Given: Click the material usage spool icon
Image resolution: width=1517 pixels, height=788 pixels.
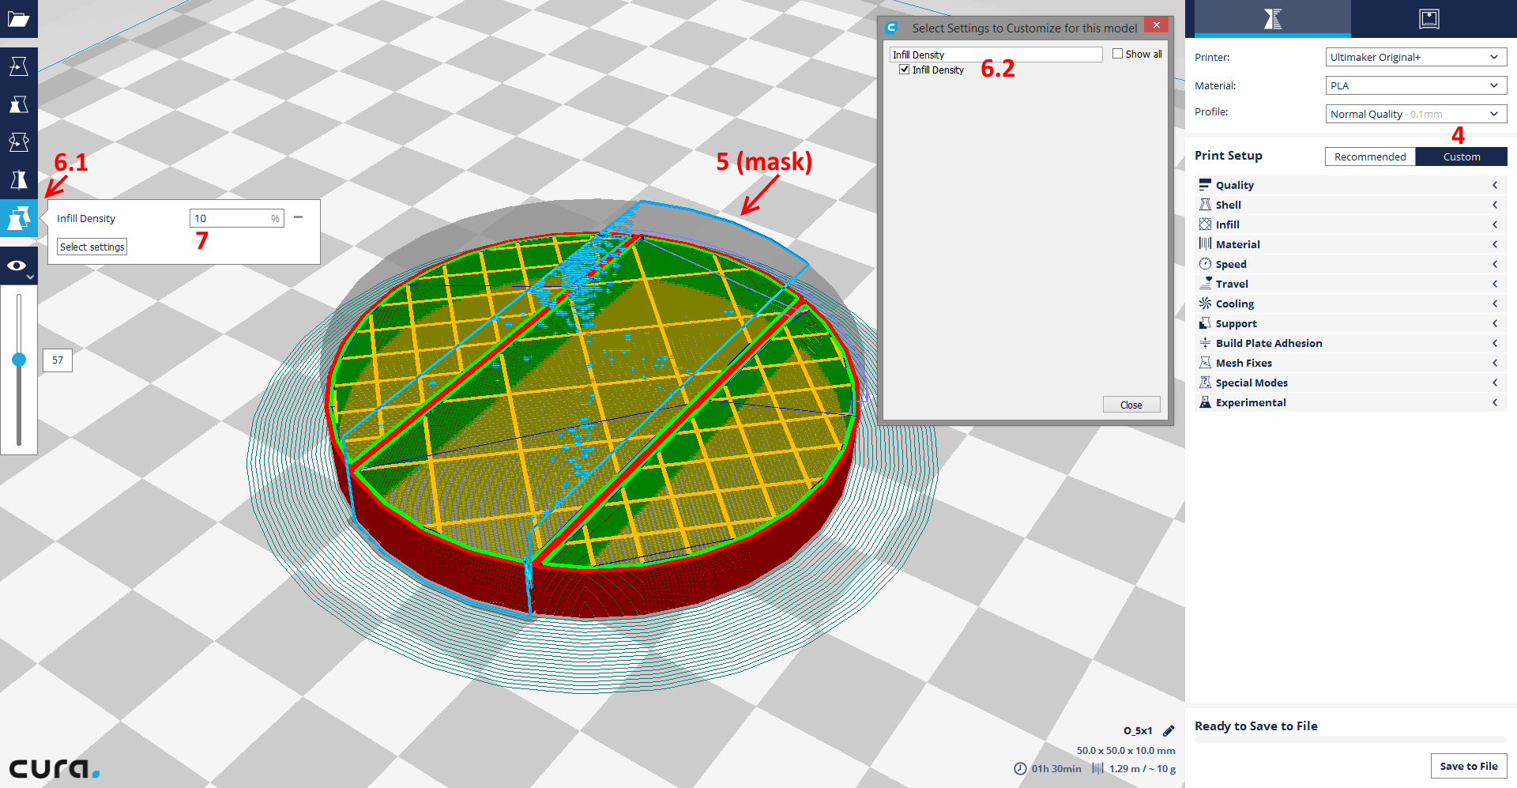Looking at the screenshot, I should click(1097, 768).
